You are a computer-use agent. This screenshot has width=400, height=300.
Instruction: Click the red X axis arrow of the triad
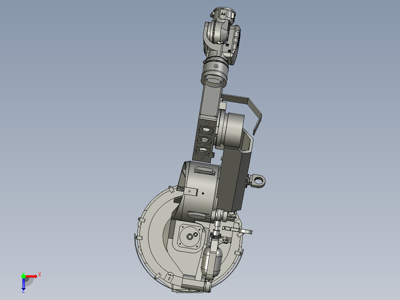click(32, 277)
